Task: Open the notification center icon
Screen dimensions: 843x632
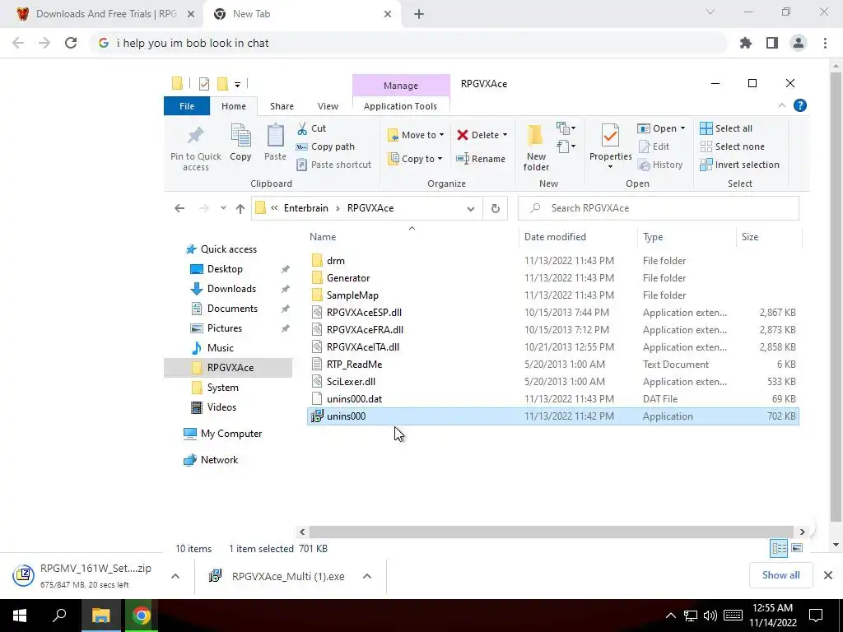Action: (816, 616)
